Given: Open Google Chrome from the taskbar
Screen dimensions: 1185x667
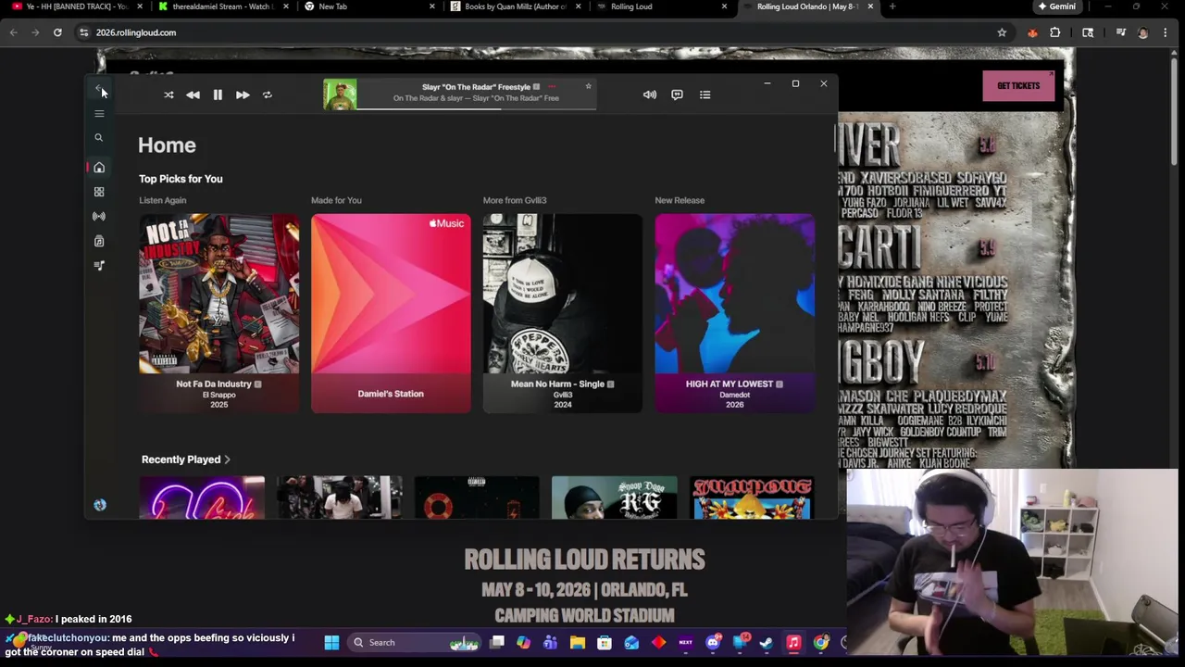Looking at the screenshot, I should tap(821, 642).
